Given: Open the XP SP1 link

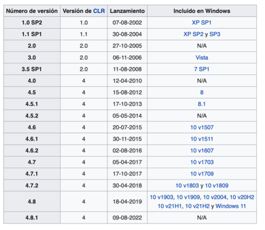Looking at the screenshot, I should 202,22.
